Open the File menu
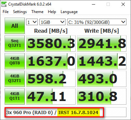This screenshot has width=131, height=120. click(x=6, y=12)
